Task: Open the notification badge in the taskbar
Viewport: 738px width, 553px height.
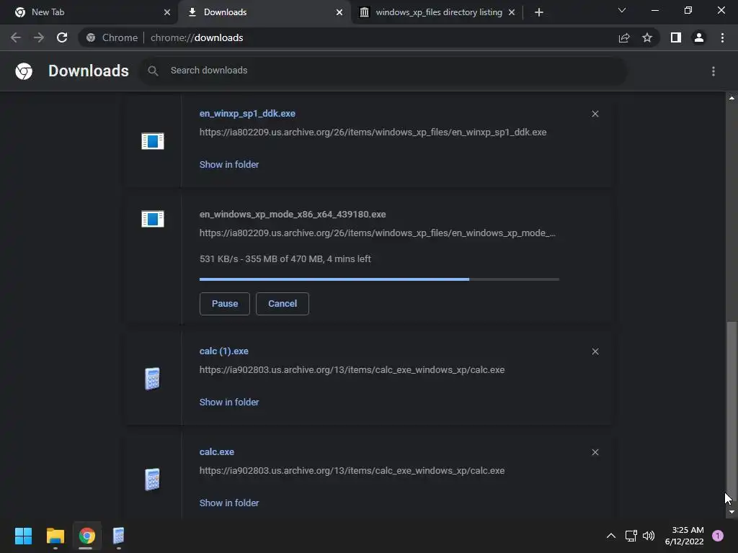Action: pos(717,536)
